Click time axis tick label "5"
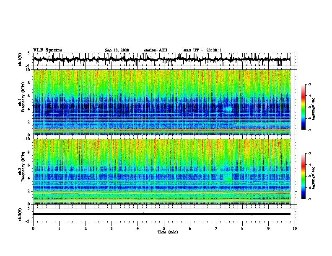 164,228
